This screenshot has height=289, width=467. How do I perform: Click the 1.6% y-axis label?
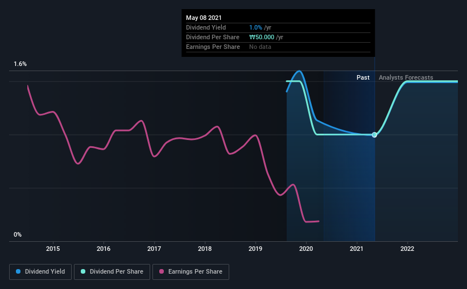click(x=20, y=64)
